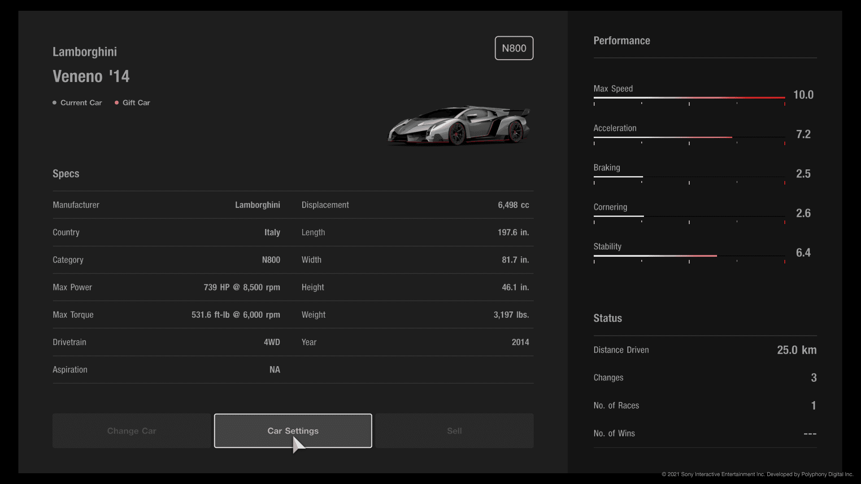Click the Gift Car label

[x=136, y=103]
